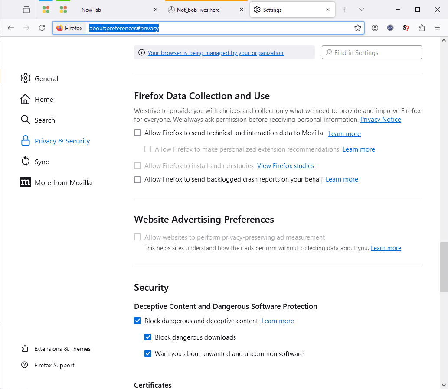The width and height of the screenshot is (448, 389).
Task: Open Home settings category
Action: 37,99
